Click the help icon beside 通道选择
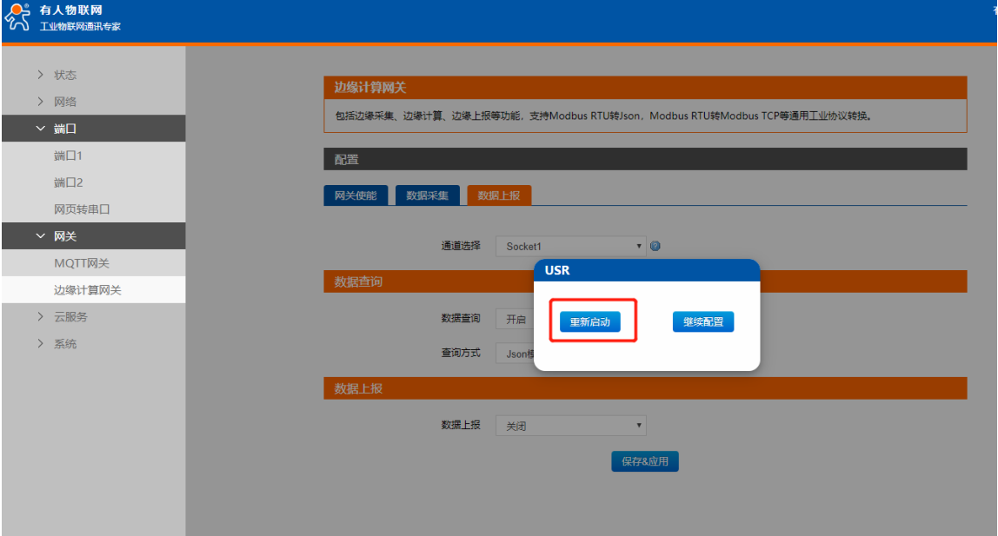Image resolution: width=998 pixels, height=536 pixels. (655, 246)
